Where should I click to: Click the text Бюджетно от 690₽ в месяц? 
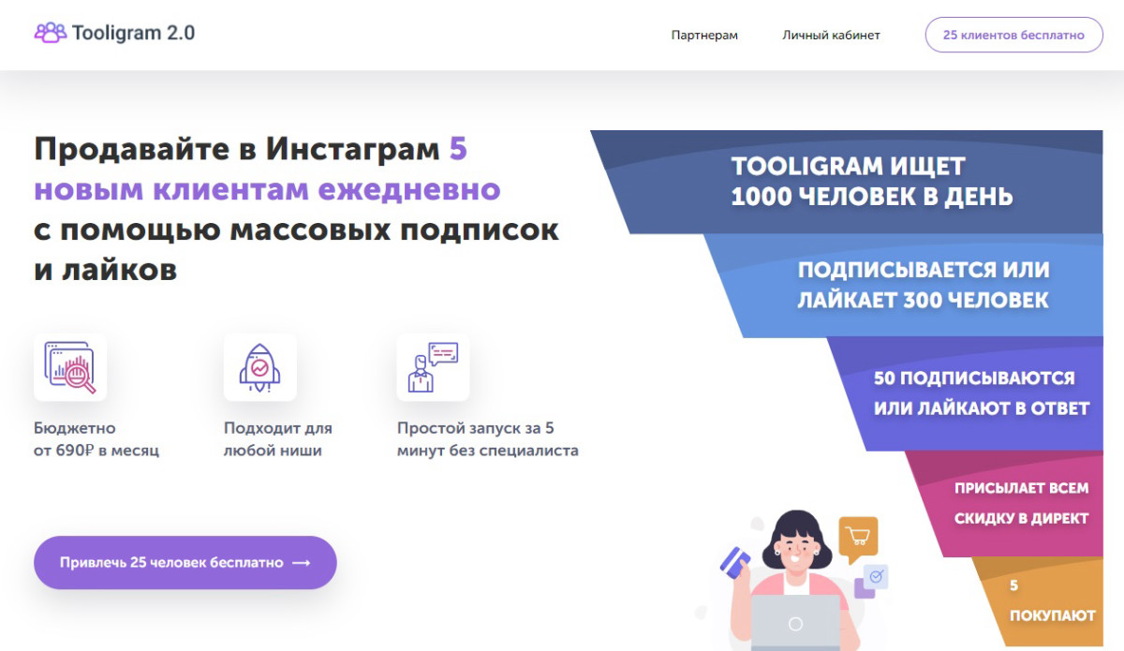point(96,439)
